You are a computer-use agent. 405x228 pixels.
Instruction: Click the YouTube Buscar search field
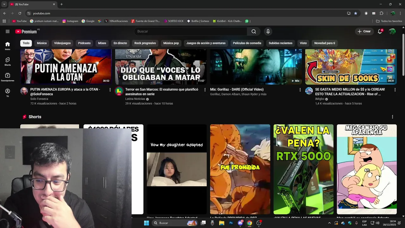(190, 31)
